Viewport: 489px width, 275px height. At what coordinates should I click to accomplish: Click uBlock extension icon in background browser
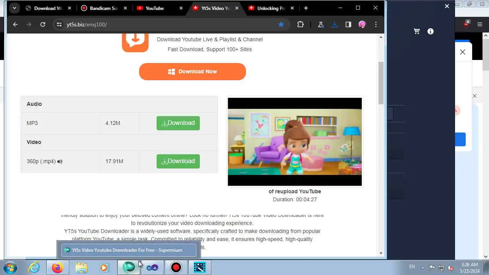click(x=466, y=24)
